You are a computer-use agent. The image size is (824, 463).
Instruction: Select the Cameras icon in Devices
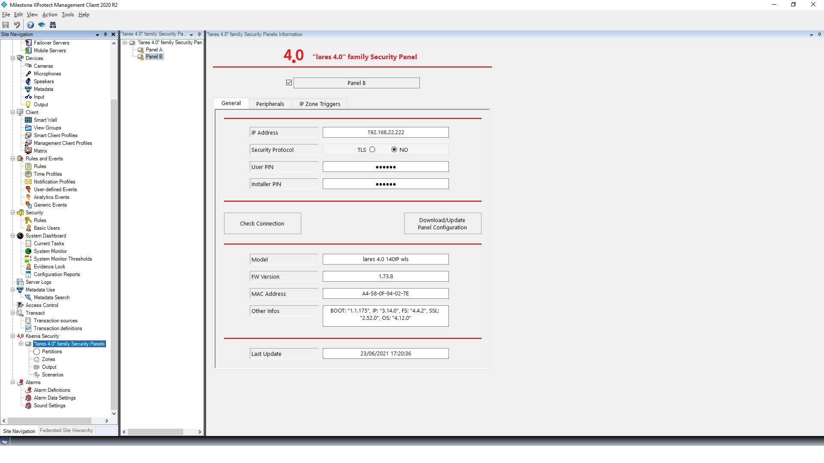point(28,66)
